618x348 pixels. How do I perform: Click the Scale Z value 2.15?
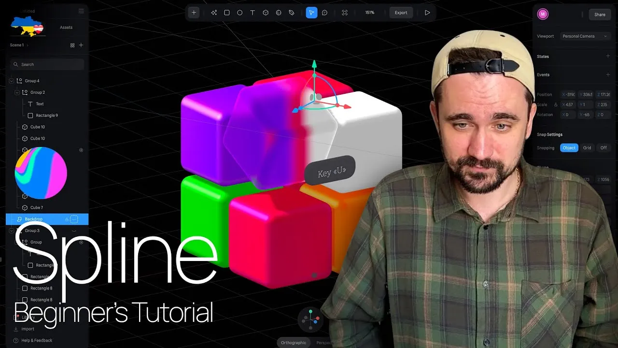[604, 105]
